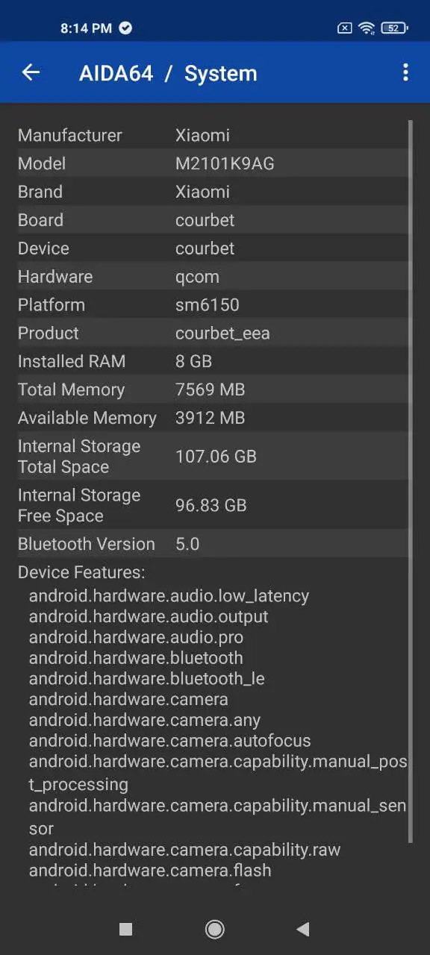Tap the Device Features heading
Image resolution: width=430 pixels, height=955 pixels.
(x=81, y=572)
